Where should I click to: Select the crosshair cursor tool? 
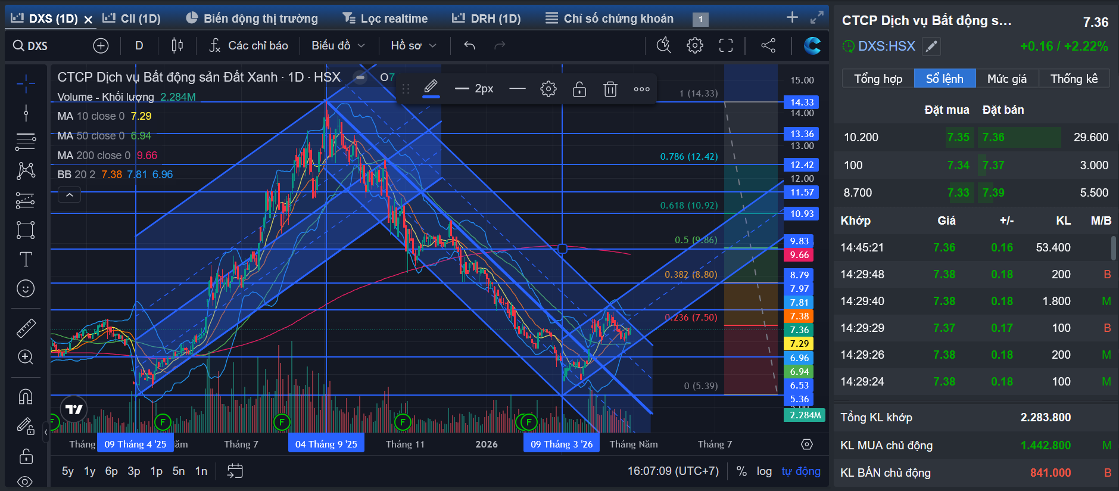(x=26, y=84)
